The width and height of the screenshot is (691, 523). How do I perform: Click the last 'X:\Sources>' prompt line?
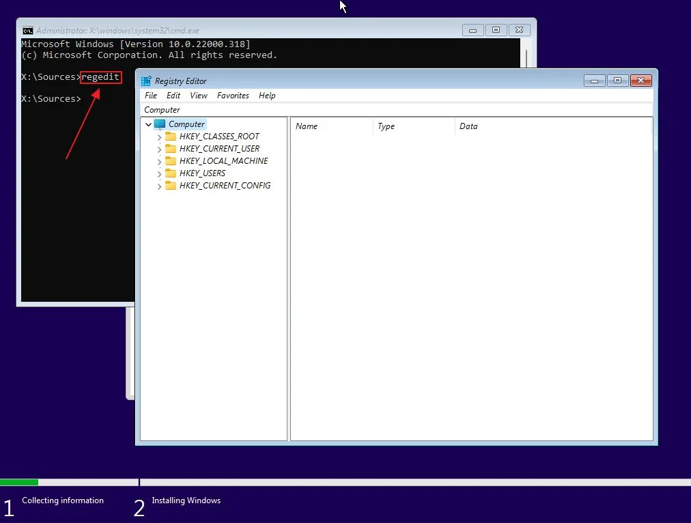pyautogui.click(x=51, y=99)
